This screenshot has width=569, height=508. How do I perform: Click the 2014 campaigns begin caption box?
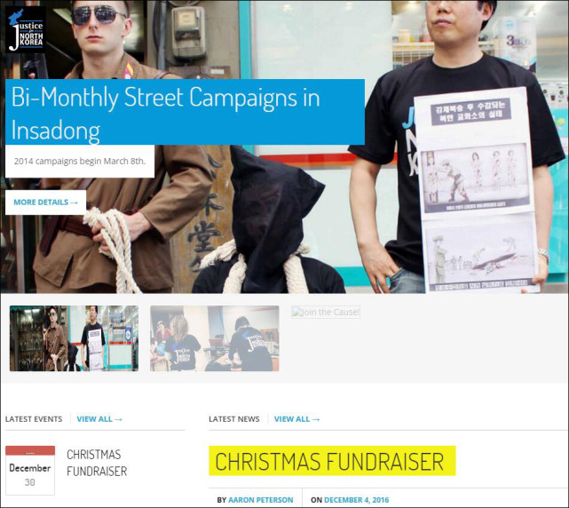pyautogui.click(x=80, y=162)
